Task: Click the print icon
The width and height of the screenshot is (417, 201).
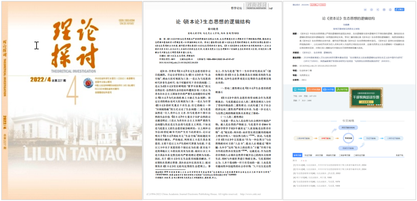Action: (x=384, y=9)
